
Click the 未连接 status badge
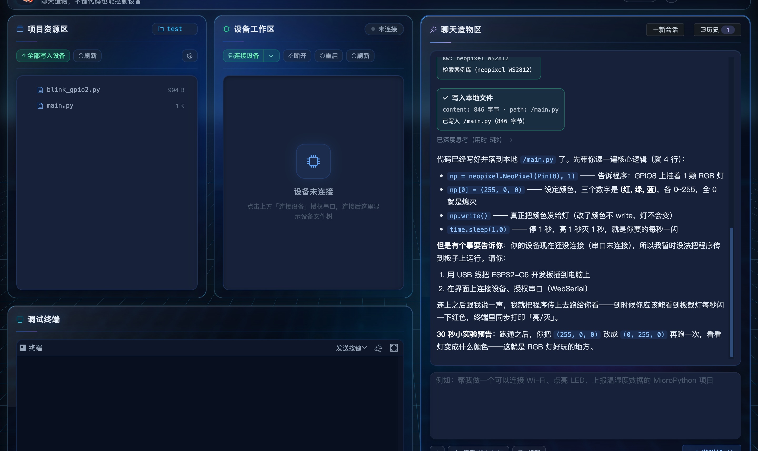click(384, 29)
